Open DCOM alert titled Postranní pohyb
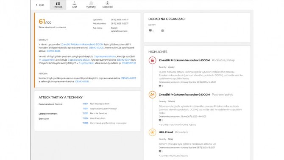This screenshot has width=284, height=160. 184,95
